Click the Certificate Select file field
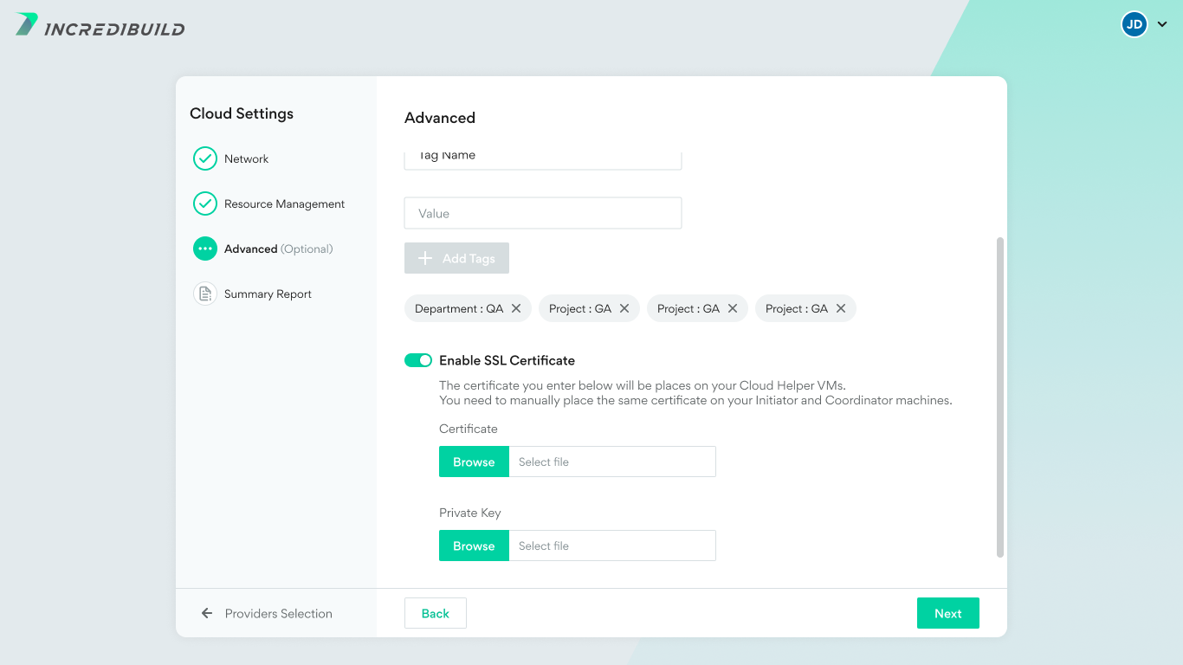This screenshot has width=1183, height=665. [x=612, y=462]
